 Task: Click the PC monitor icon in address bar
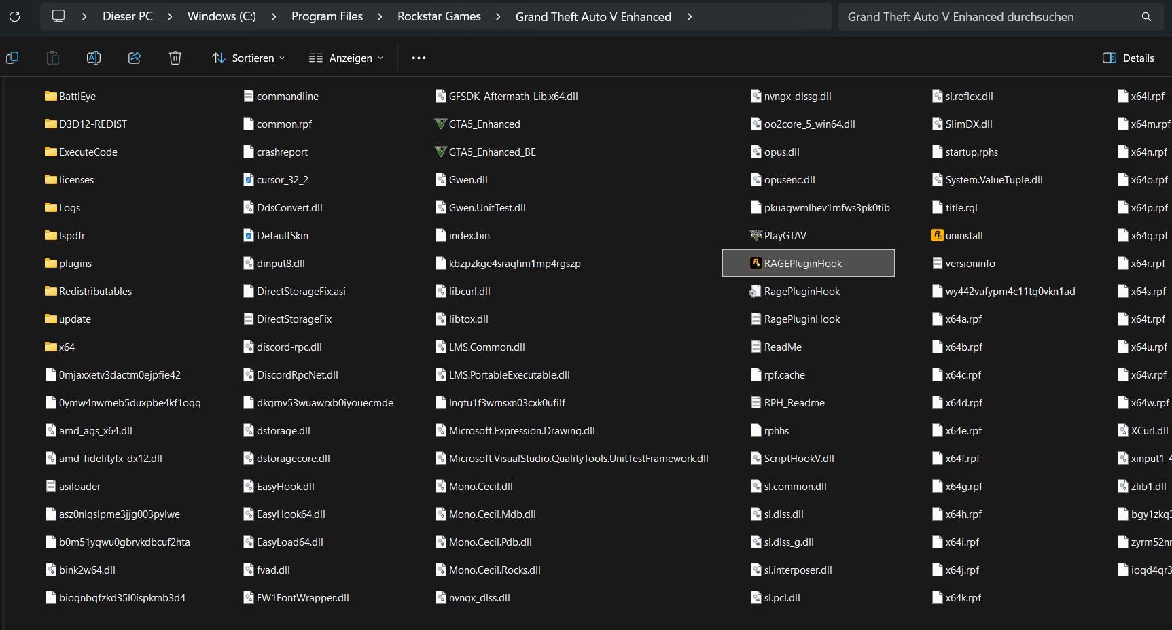[x=58, y=16]
